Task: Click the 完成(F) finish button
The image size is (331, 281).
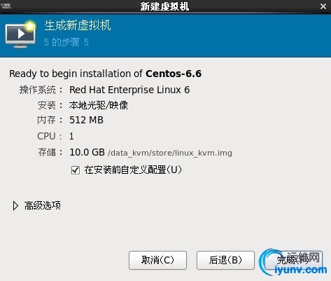Action: [x=293, y=260]
